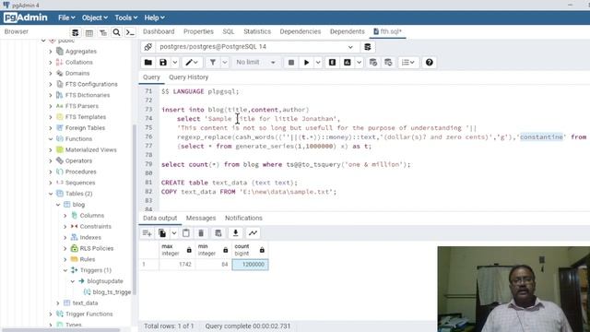Open the Tools menu

tap(125, 18)
